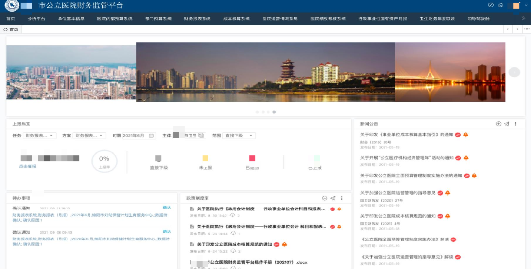Open the 财务报表系统 menu
The width and height of the screenshot is (531, 269).
(197, 19)
